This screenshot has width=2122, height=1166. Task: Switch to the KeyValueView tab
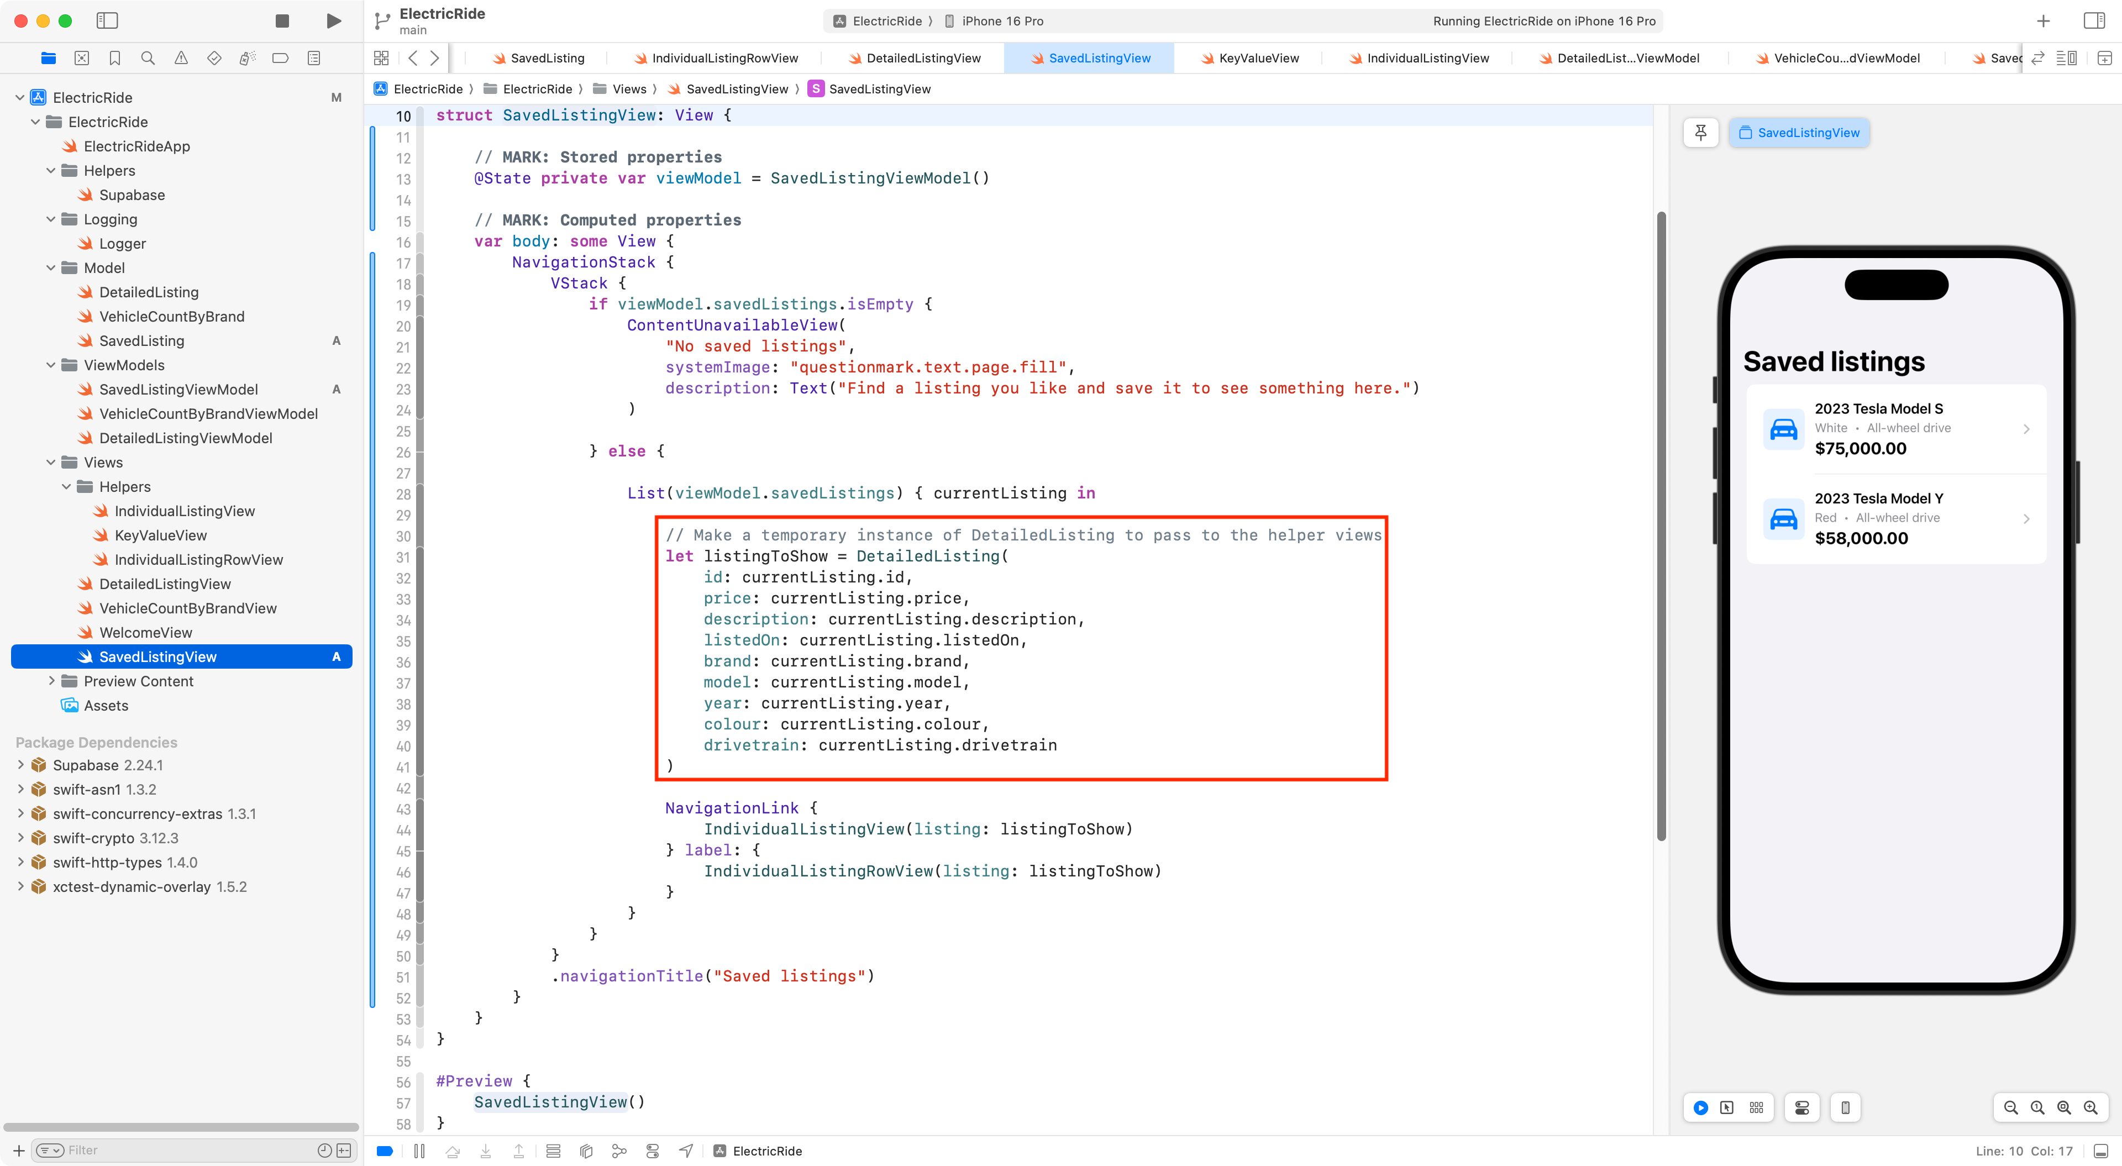click(x=1257, y=57)
